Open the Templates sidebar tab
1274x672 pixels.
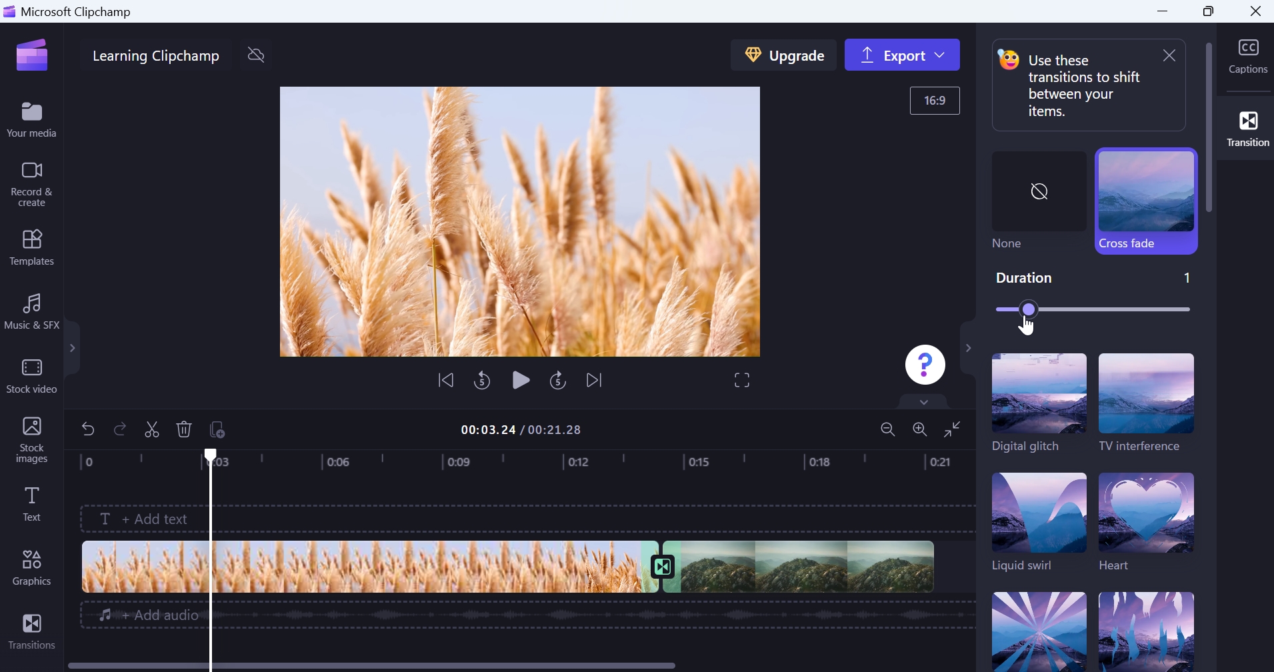[x=32, y=247]
